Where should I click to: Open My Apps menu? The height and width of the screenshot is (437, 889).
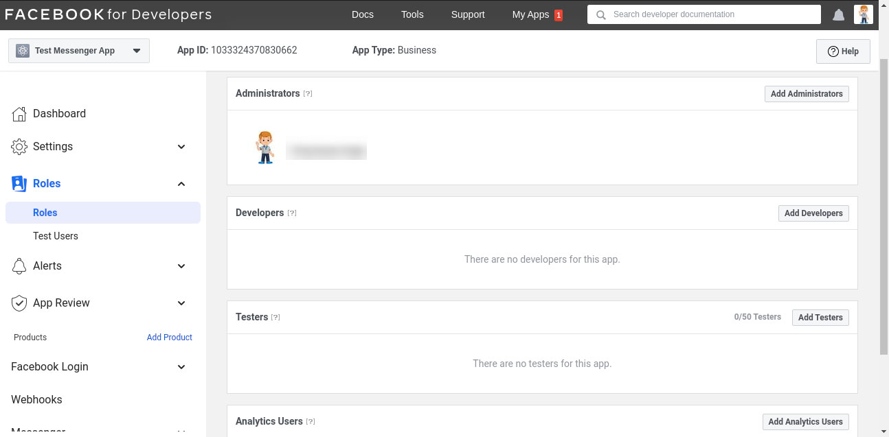tap(530, 14)
